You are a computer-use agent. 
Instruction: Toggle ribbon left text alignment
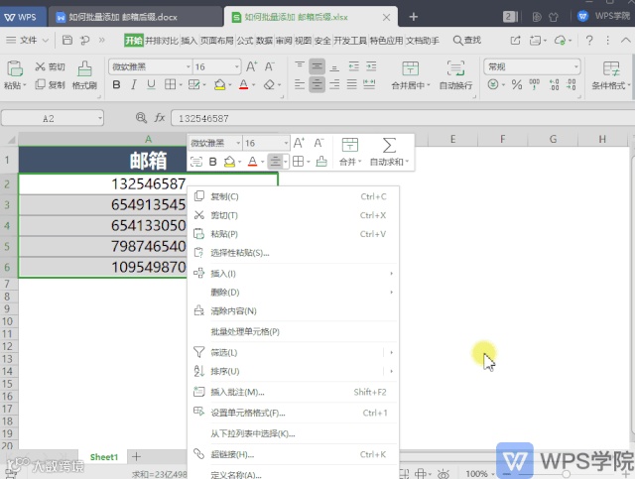[300, 84]
